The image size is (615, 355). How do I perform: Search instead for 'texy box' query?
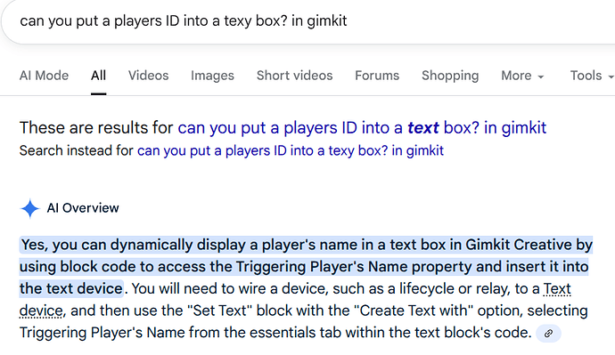coord(291,150)
